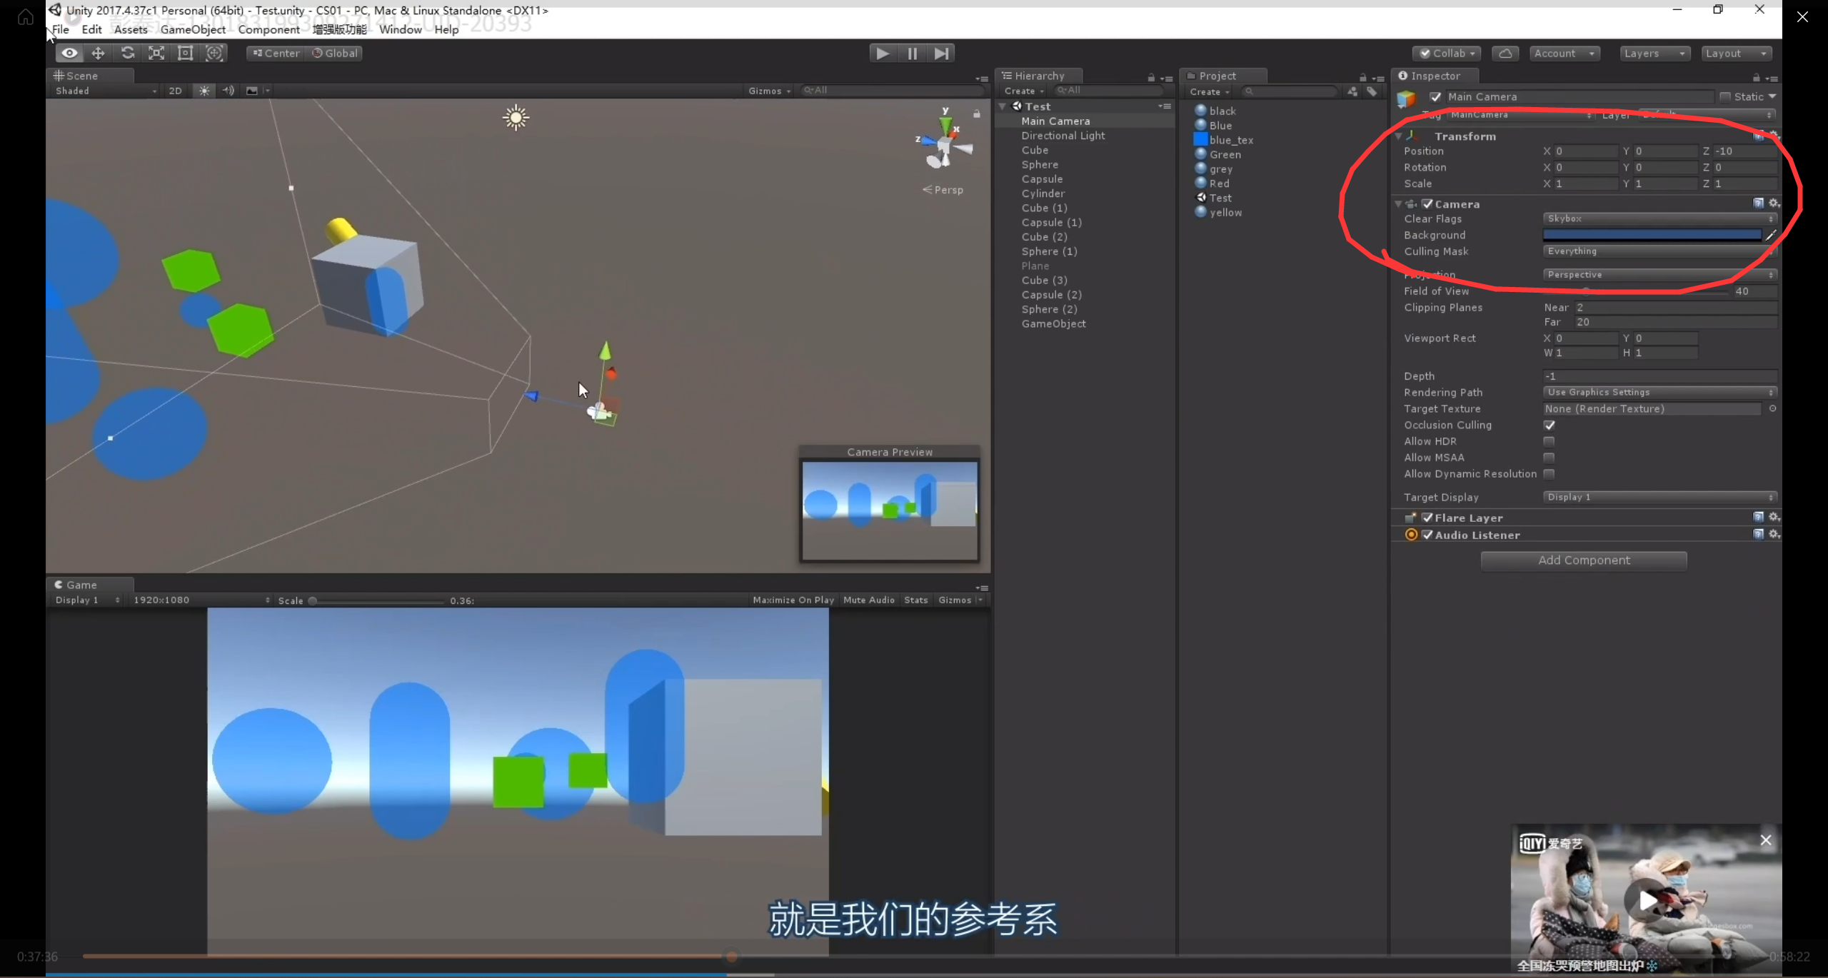
Task: Disable the Occlusion Culling checkbox
Action: click(1549, 425)
